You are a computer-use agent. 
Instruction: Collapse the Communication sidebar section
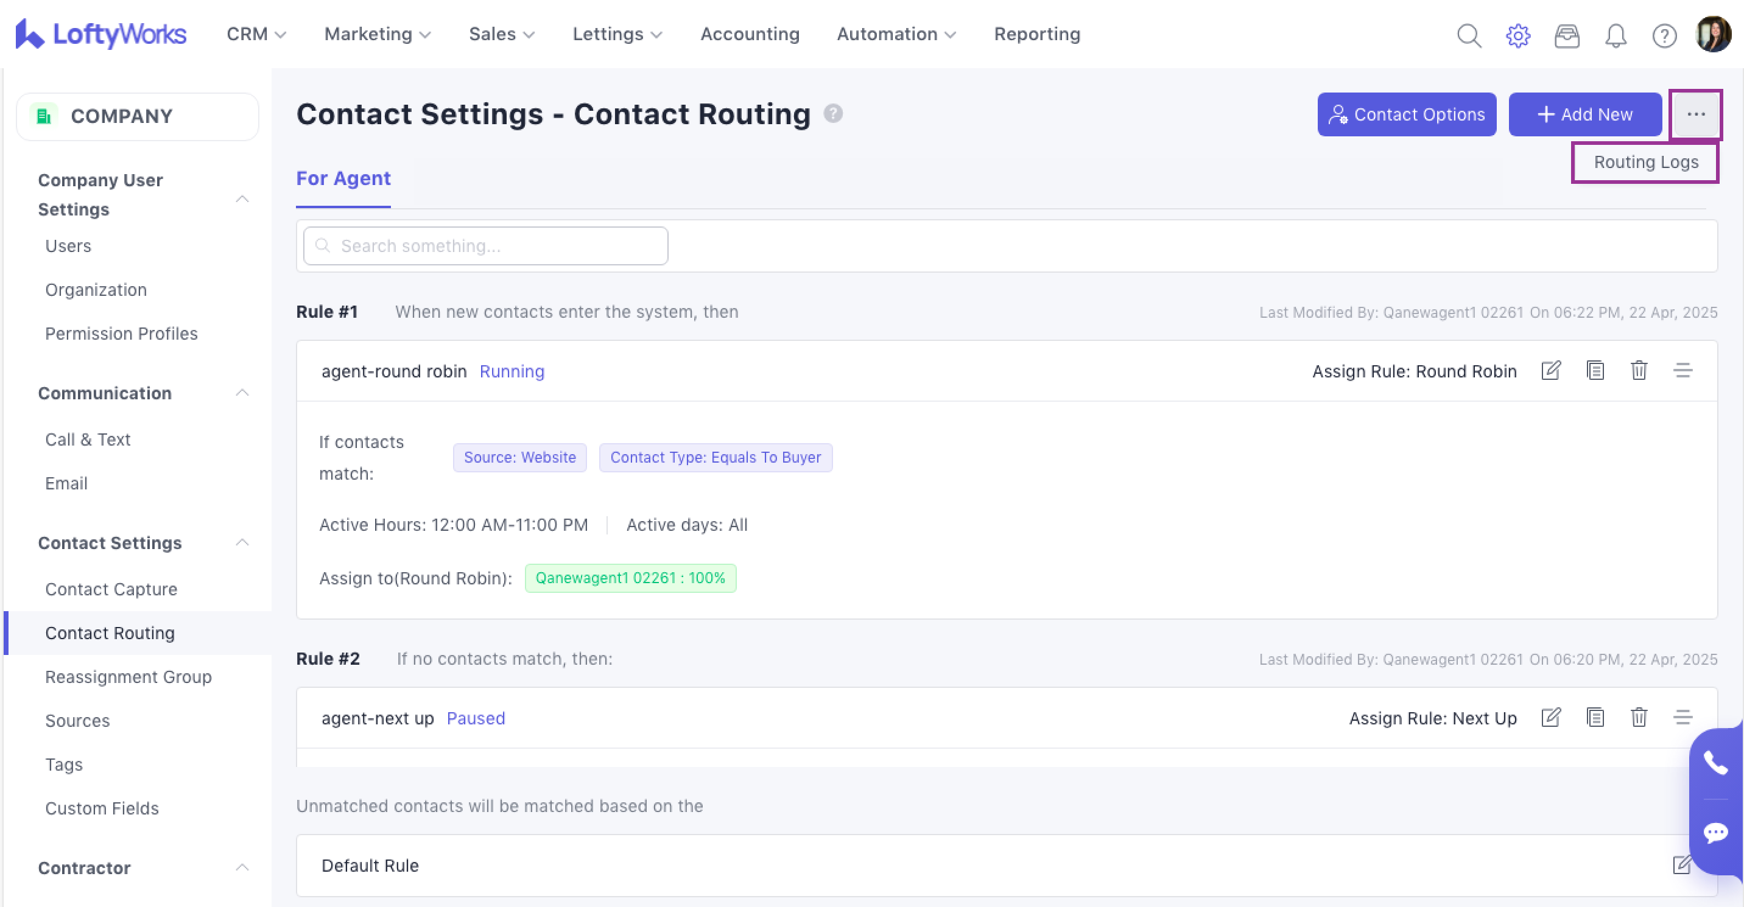[242, 393]
